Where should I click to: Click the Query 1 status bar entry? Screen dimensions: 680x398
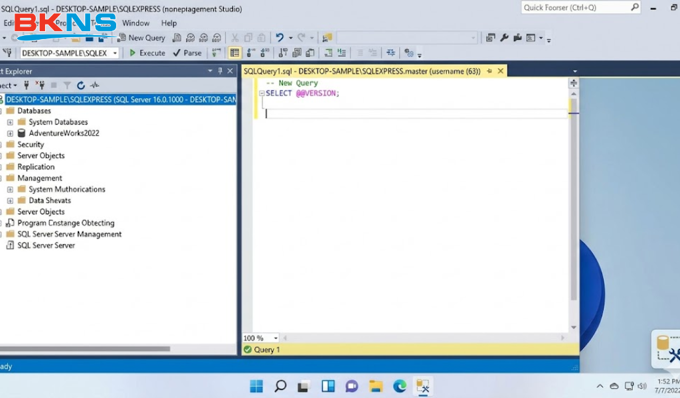(x=262, y=350)
